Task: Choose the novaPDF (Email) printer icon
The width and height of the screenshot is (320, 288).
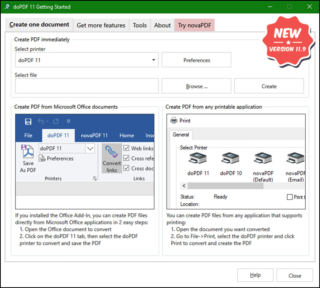Action: 295,159
